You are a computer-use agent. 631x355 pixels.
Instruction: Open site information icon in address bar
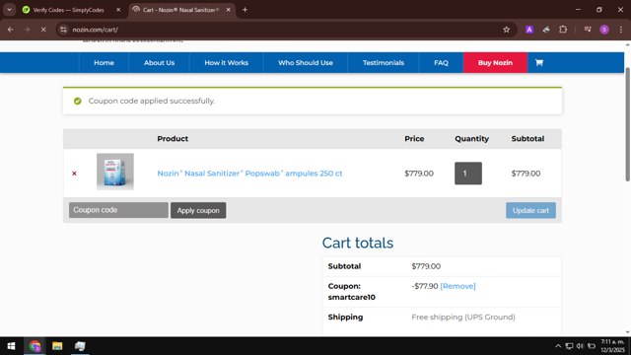(63, 30)
